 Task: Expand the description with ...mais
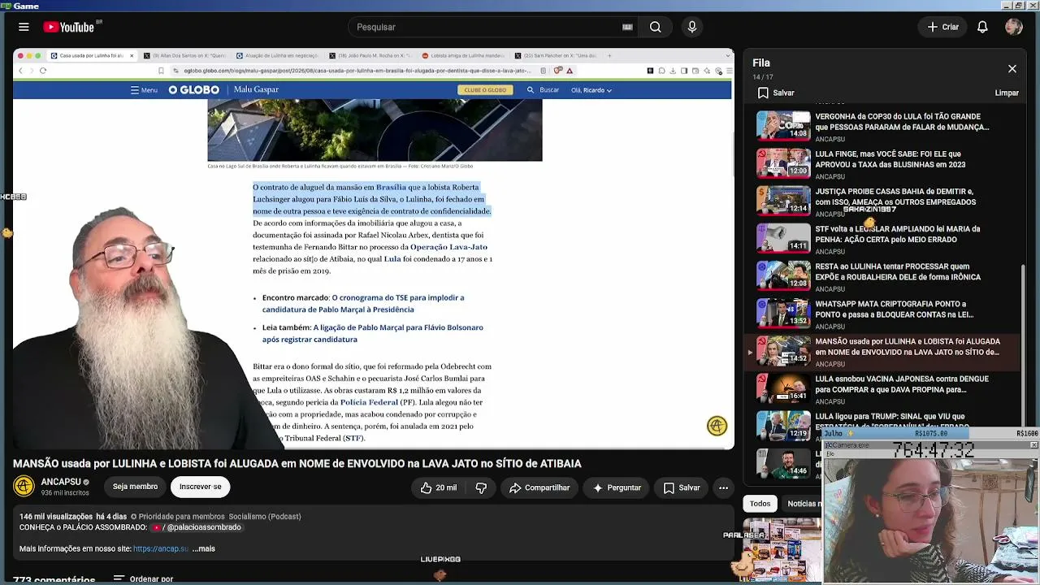[204, 548]
